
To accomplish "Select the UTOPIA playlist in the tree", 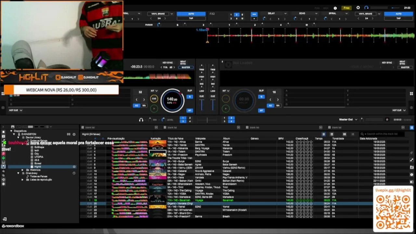I will coord(39,157).
